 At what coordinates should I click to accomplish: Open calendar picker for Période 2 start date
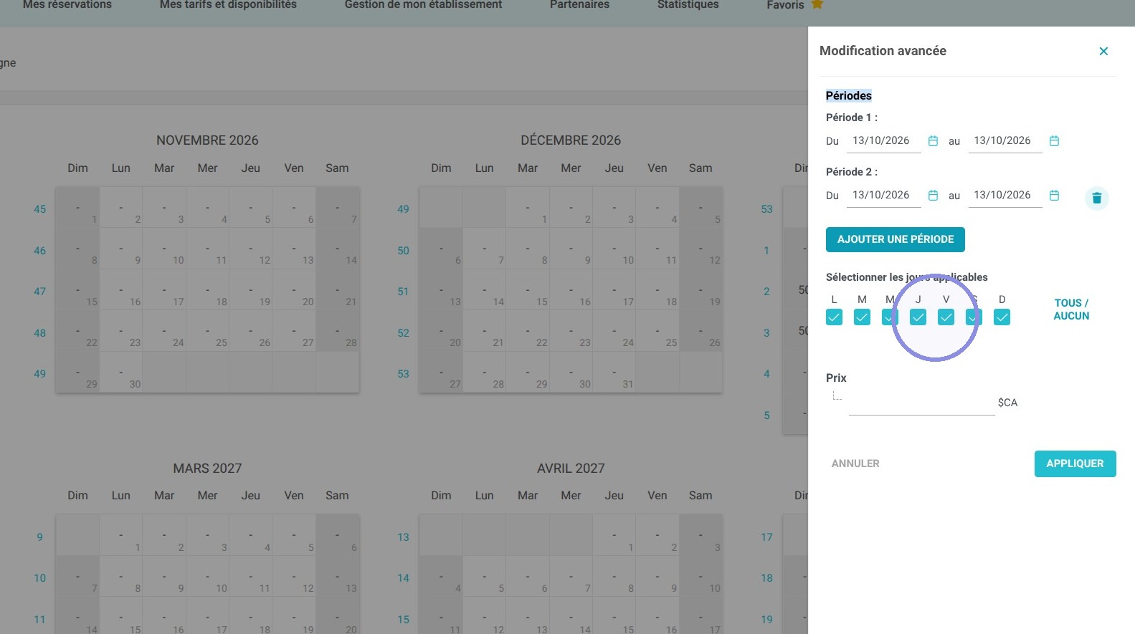click(x=933, y=196)
